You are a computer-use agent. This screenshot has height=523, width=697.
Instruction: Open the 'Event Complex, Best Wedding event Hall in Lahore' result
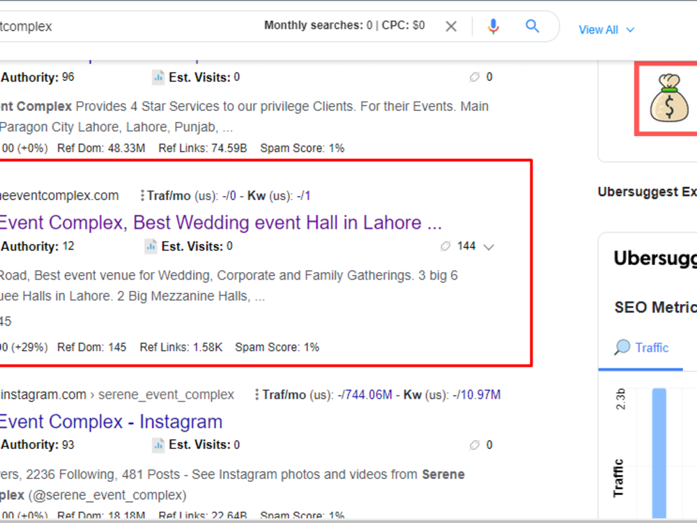(x=221, y=222)
